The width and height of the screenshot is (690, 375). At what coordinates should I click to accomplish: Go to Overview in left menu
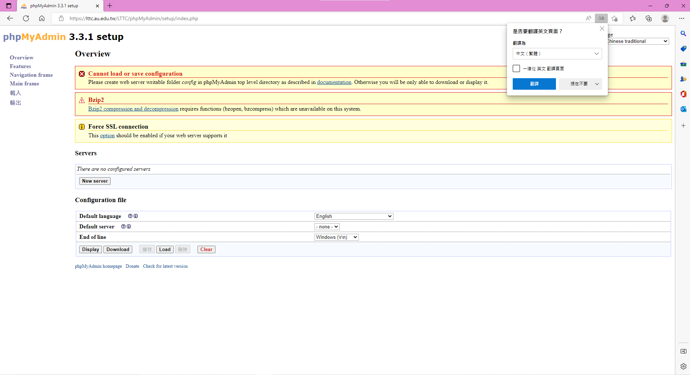[x=22, y=58]
